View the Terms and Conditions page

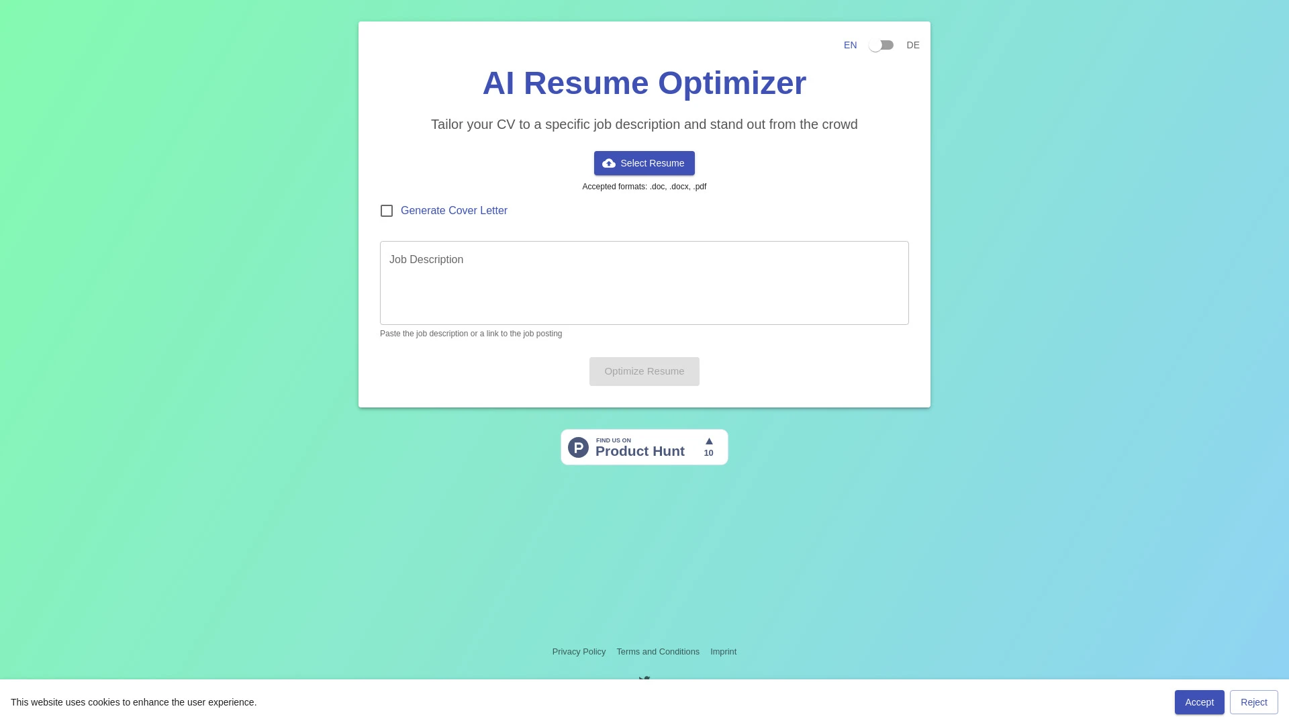(x=658, y=652)
